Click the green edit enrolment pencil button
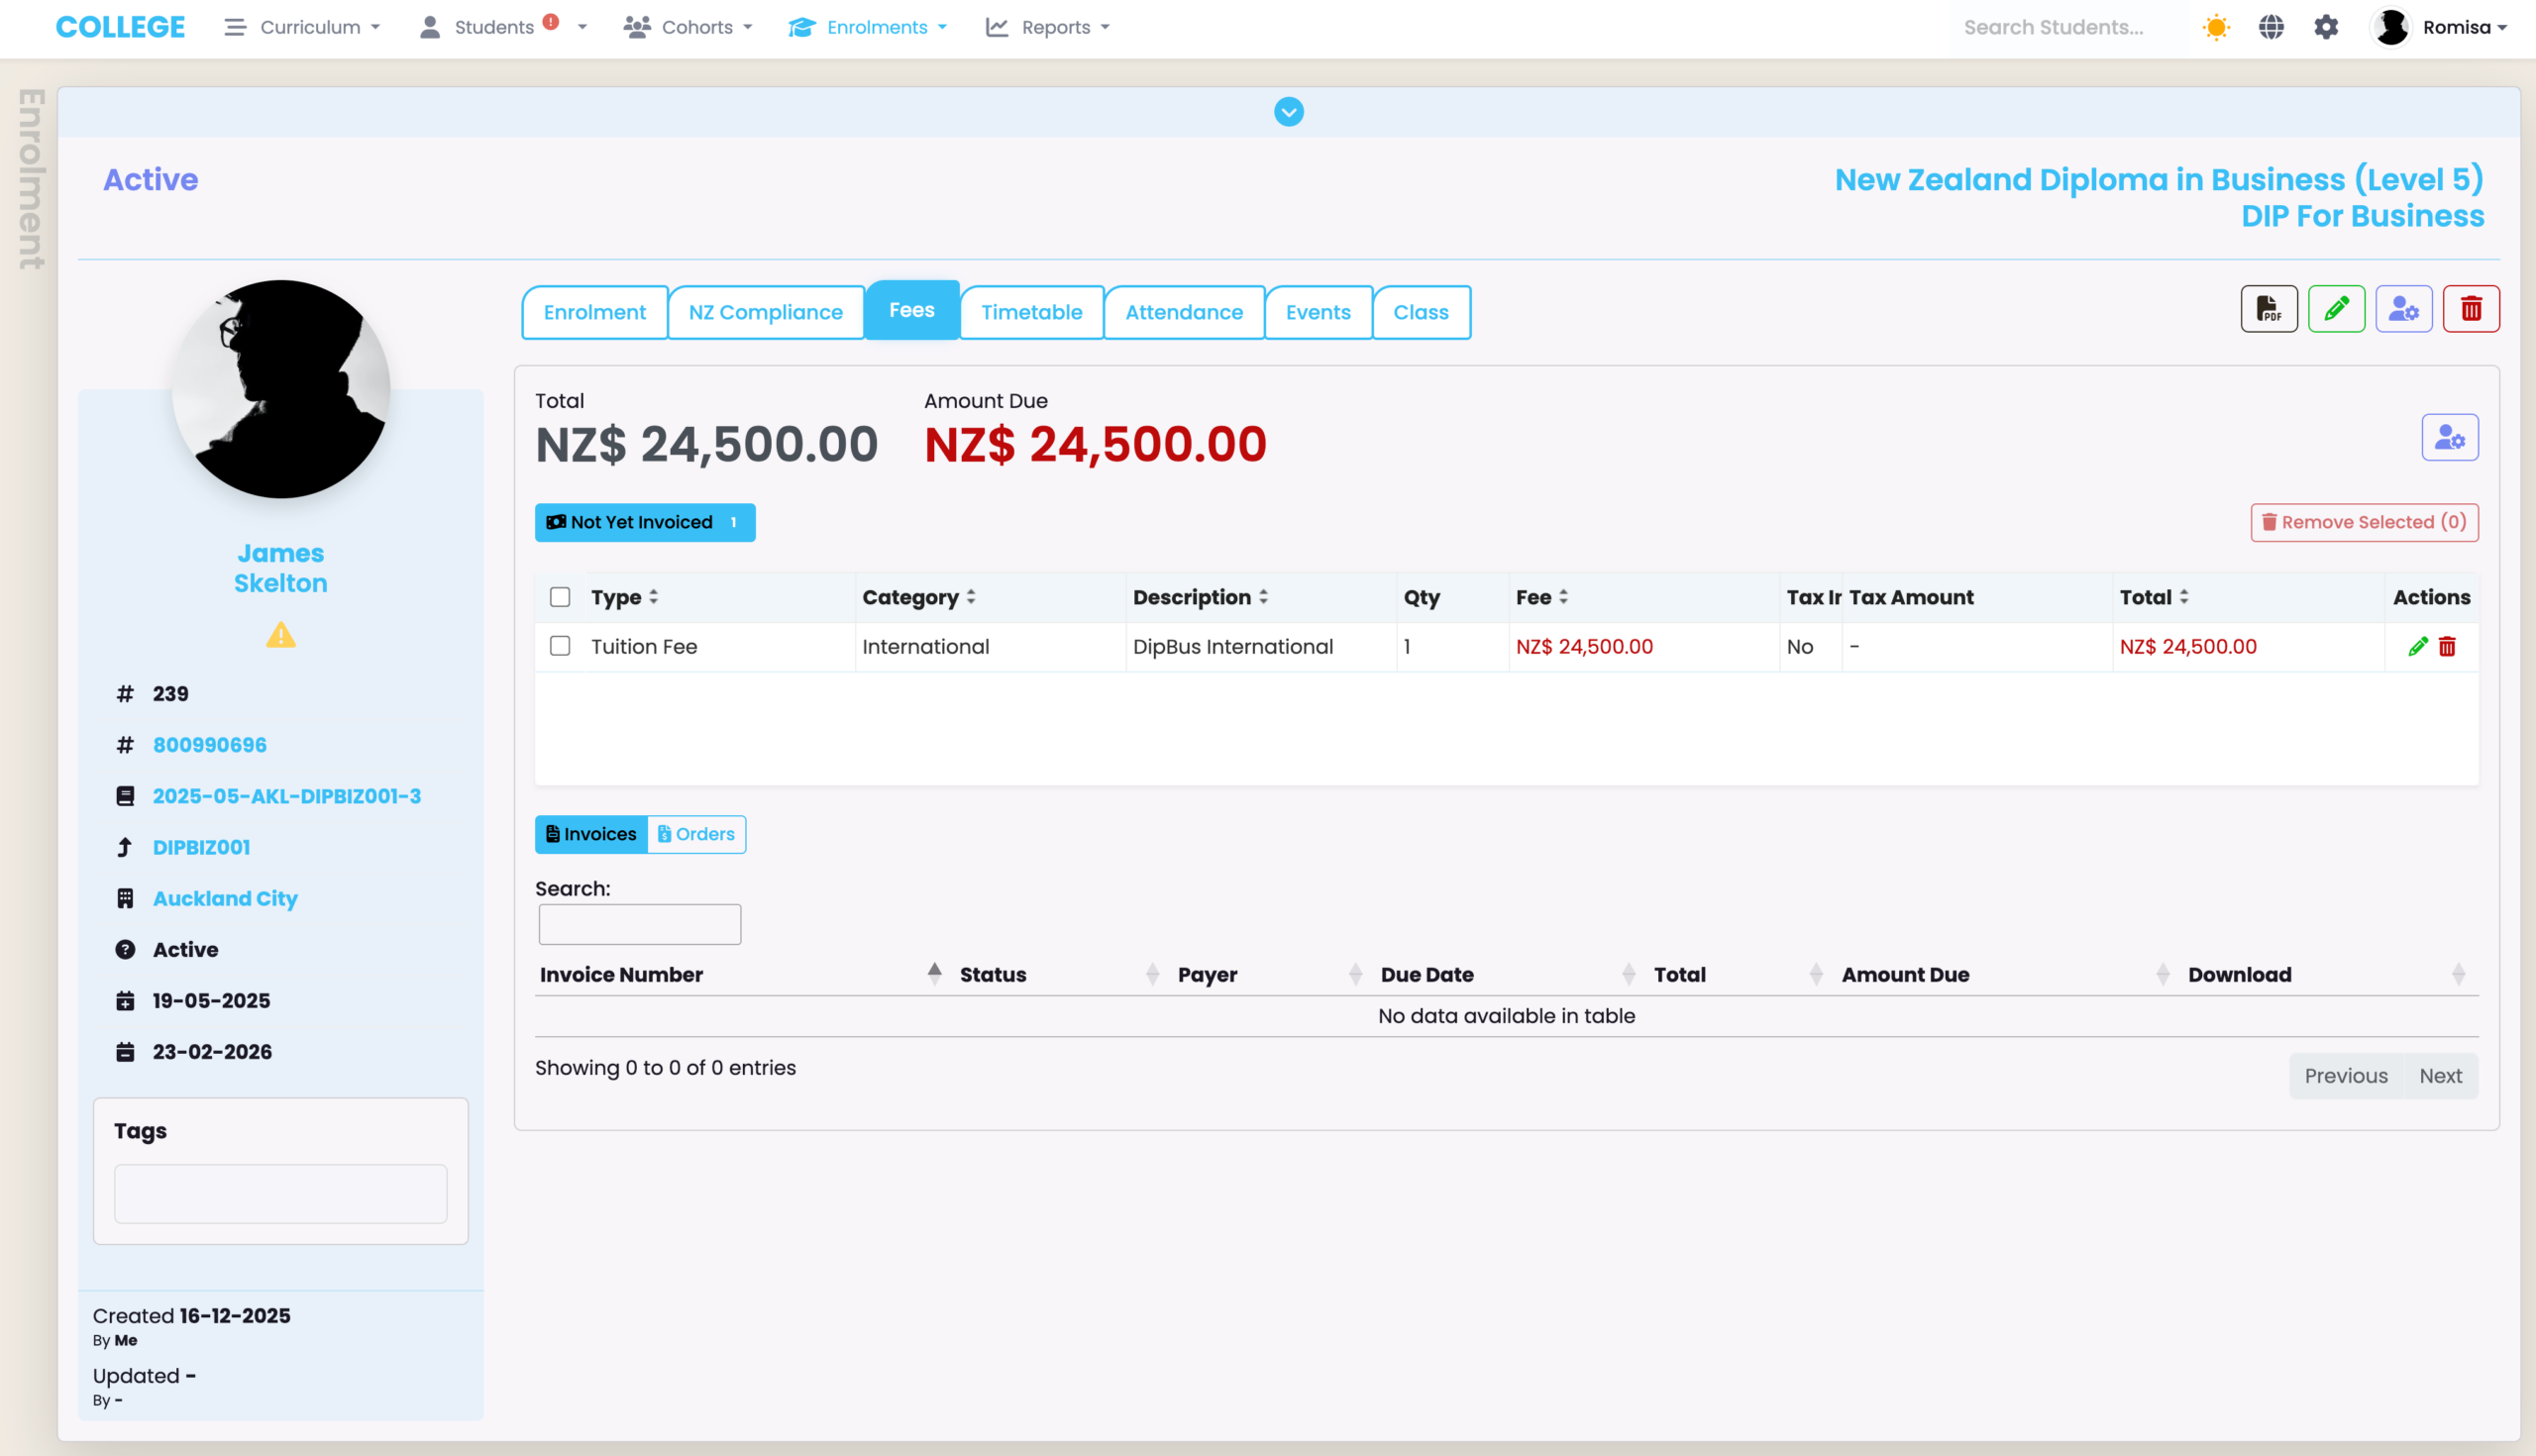This screenshot has width=2536, height=1456. click(x=2336, y=309)
